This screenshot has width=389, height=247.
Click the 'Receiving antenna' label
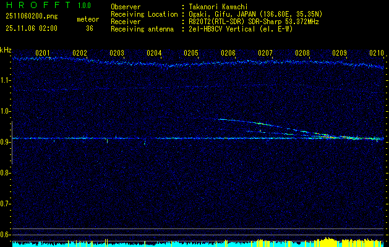tap(142, 29)
